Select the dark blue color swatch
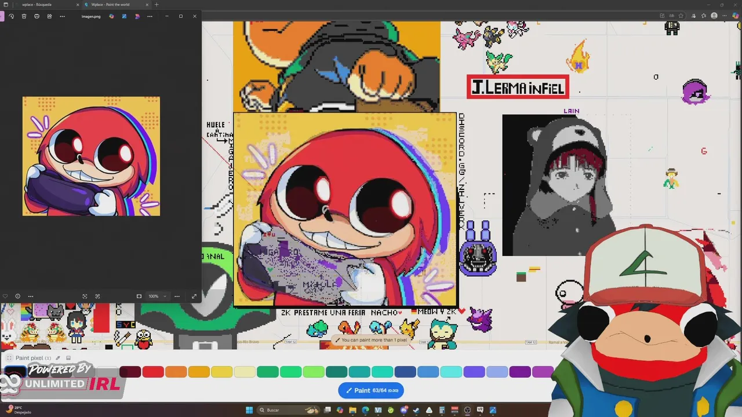 tap(405, 372)
